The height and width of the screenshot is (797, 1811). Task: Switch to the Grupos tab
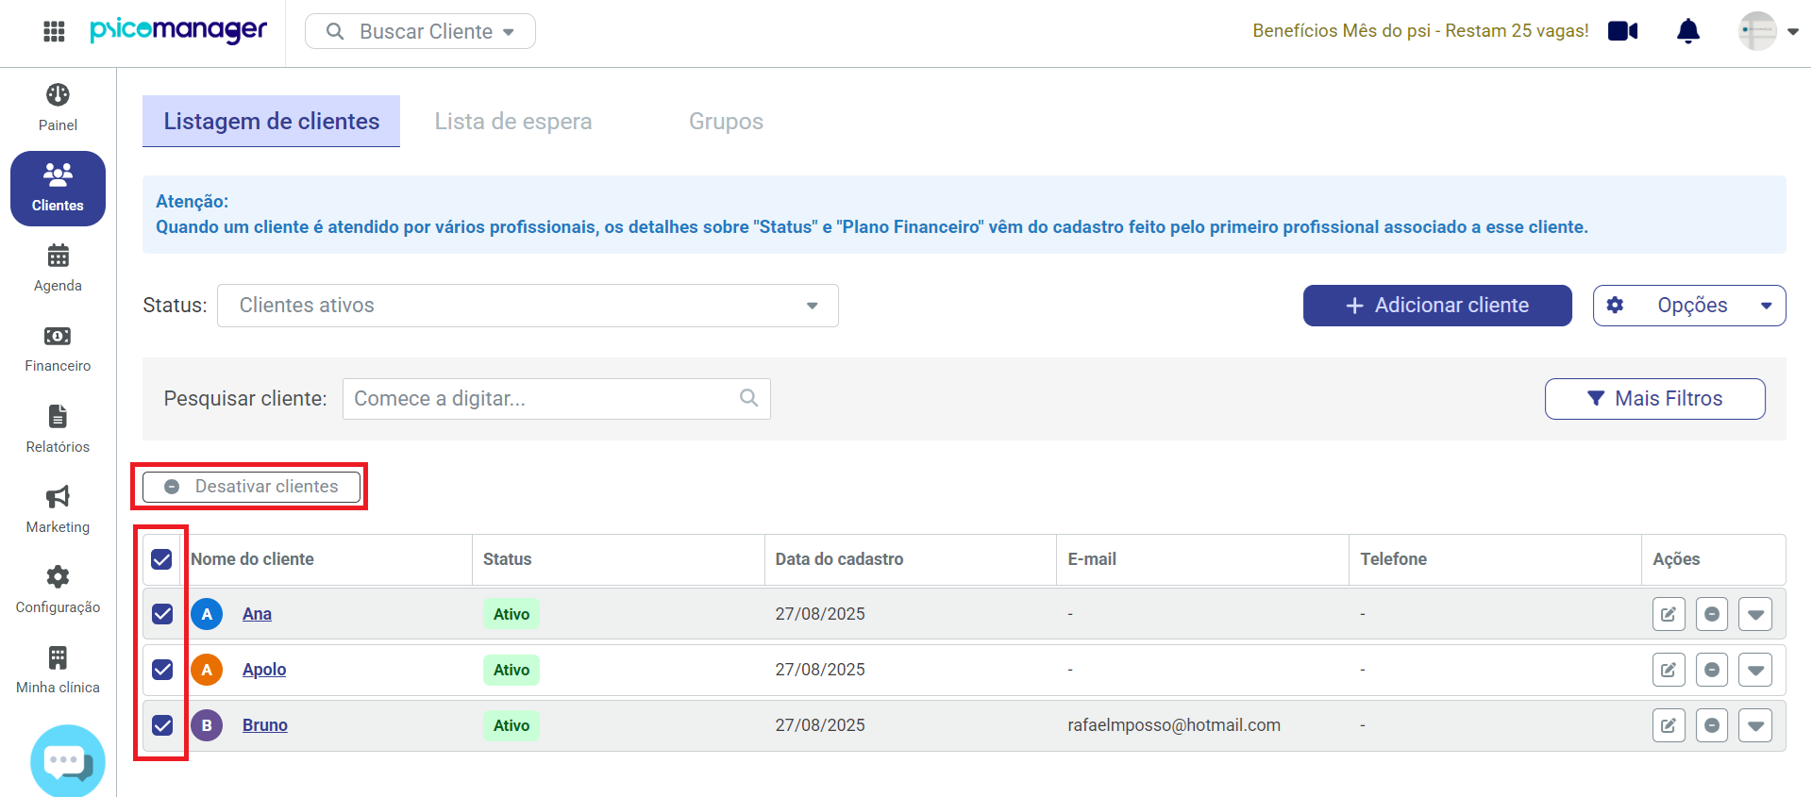726,121
